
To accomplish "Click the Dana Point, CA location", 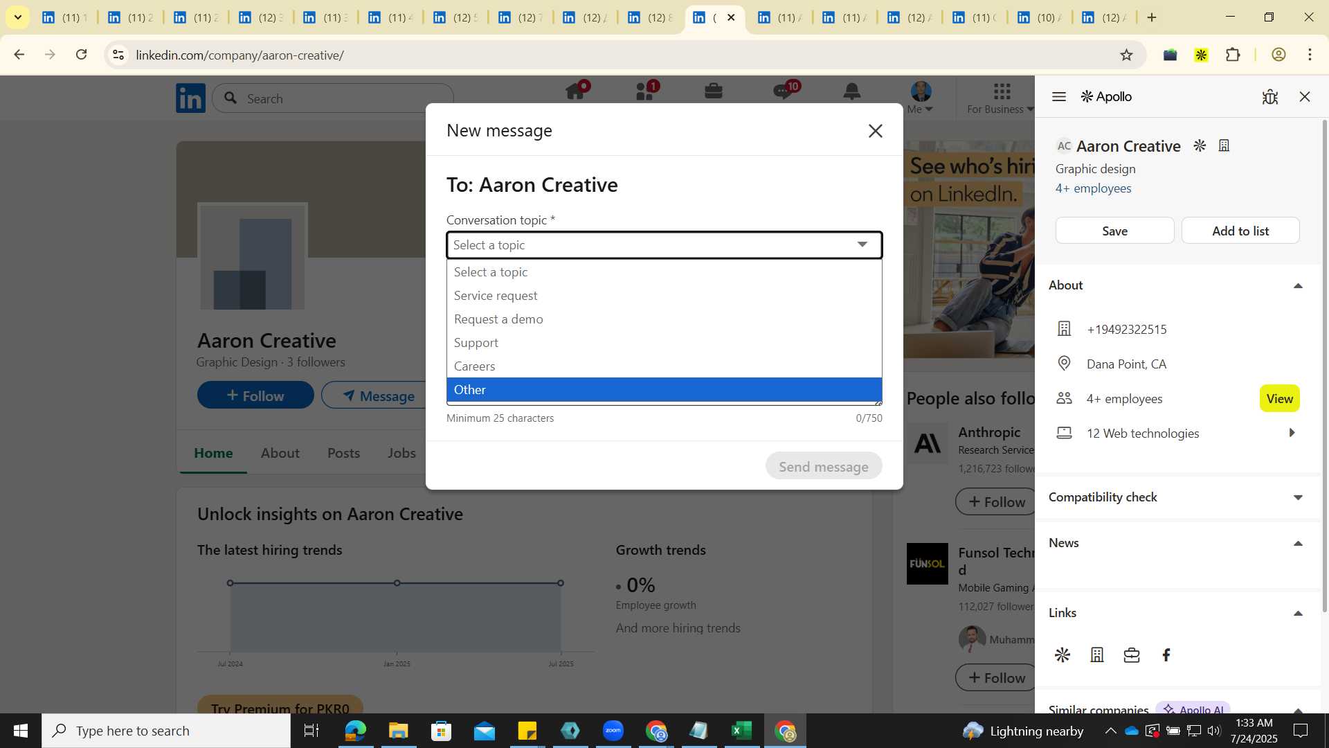I will tap(1126, 364).
